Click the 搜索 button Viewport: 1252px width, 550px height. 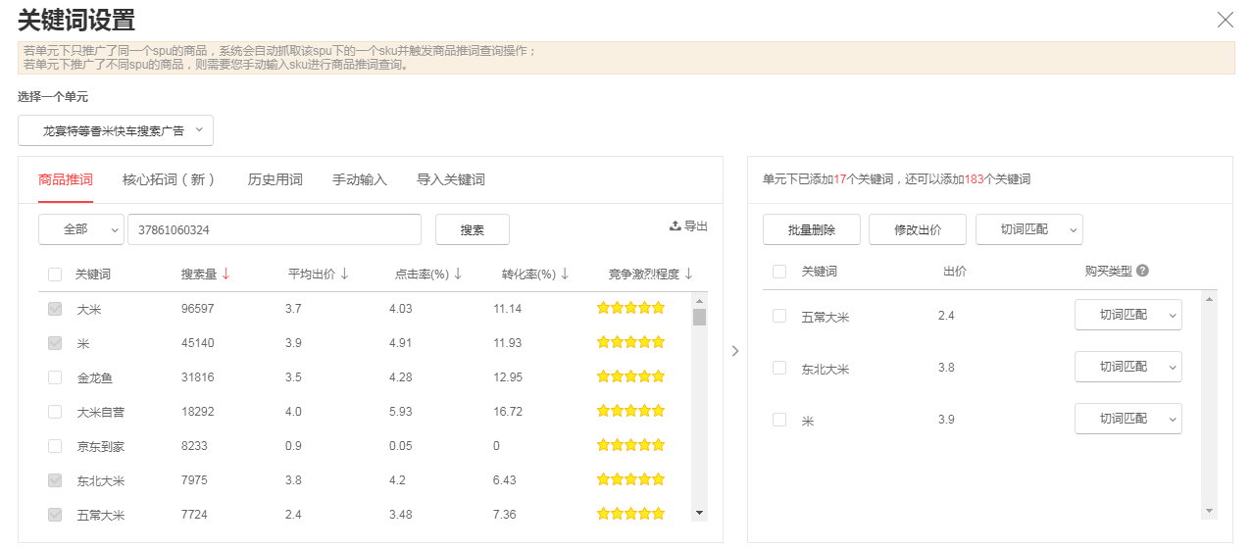473,229
